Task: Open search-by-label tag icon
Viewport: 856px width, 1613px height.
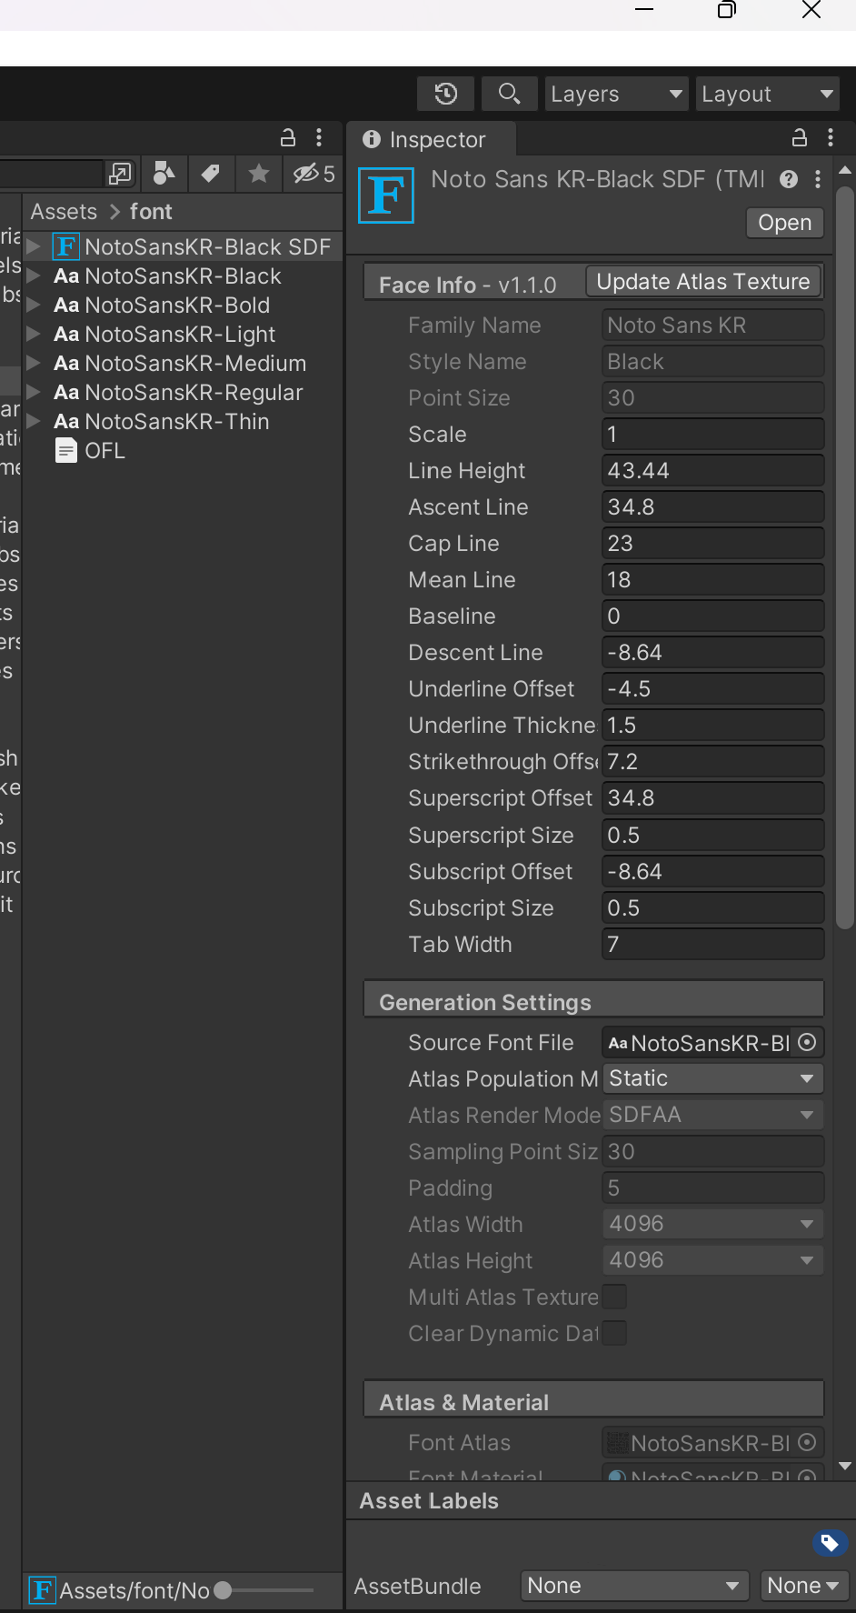Action: (211, 173)
